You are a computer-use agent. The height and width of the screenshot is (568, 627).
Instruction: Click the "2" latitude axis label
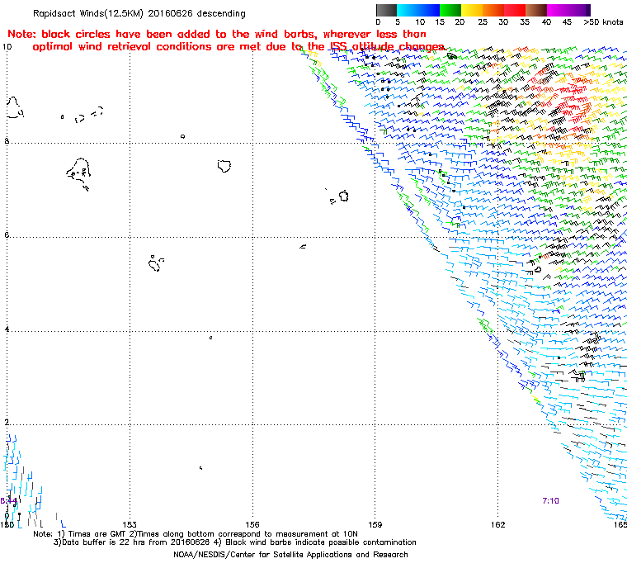7,423
